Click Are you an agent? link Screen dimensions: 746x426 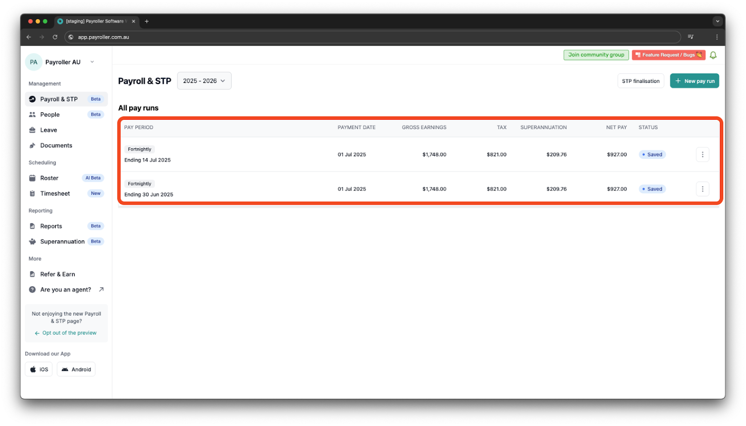66,289
